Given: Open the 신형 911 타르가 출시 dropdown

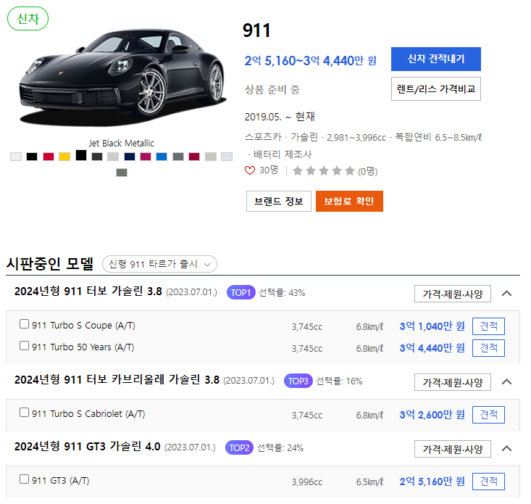Looking at the screenshot, I should tap(159, 264).
